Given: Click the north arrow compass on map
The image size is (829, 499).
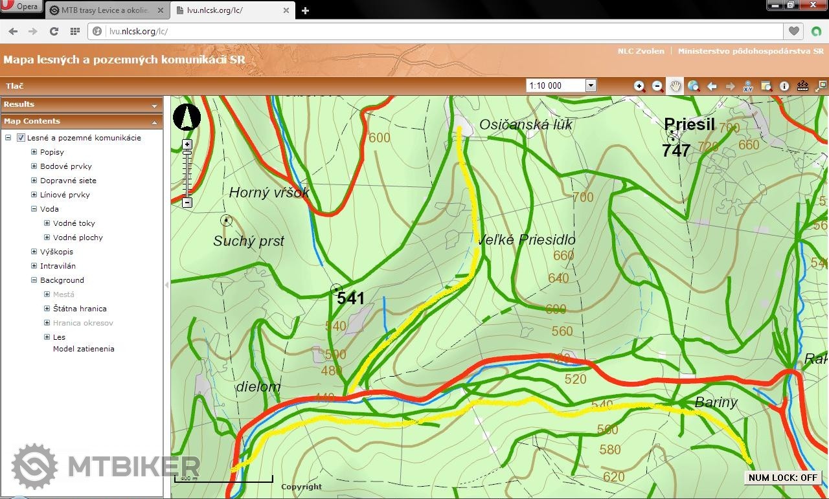Looking at the screenshot, I should coord(187,118).
